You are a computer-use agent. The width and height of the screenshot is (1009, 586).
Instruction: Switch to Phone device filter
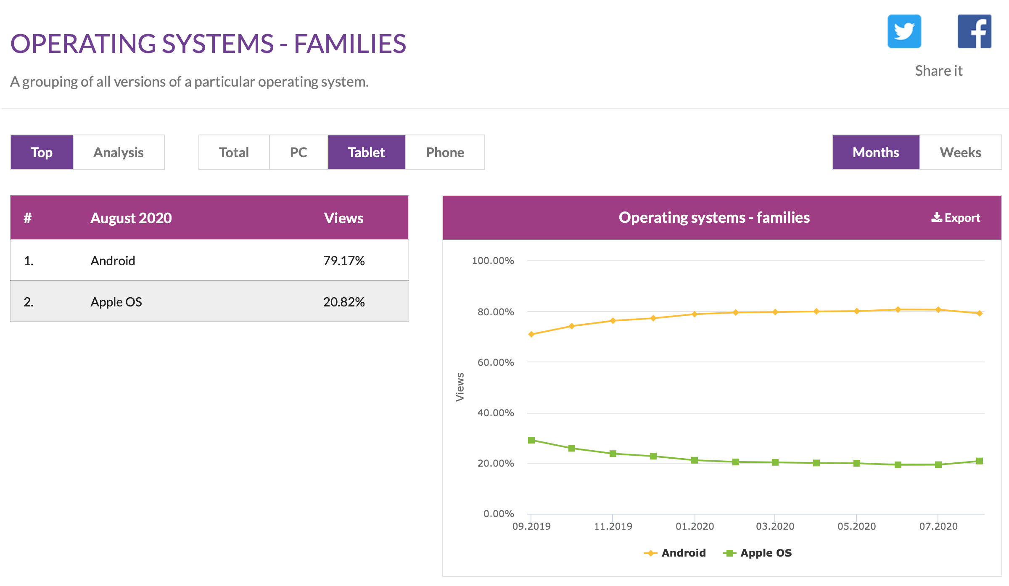click(x=445, y=152)
